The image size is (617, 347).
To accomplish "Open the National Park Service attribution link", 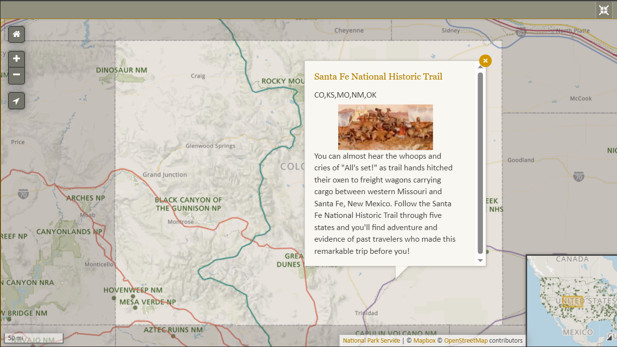I will point(371,340).
